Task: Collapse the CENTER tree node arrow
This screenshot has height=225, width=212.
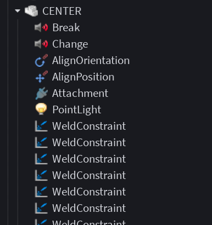Action: [x=18, y=11]
